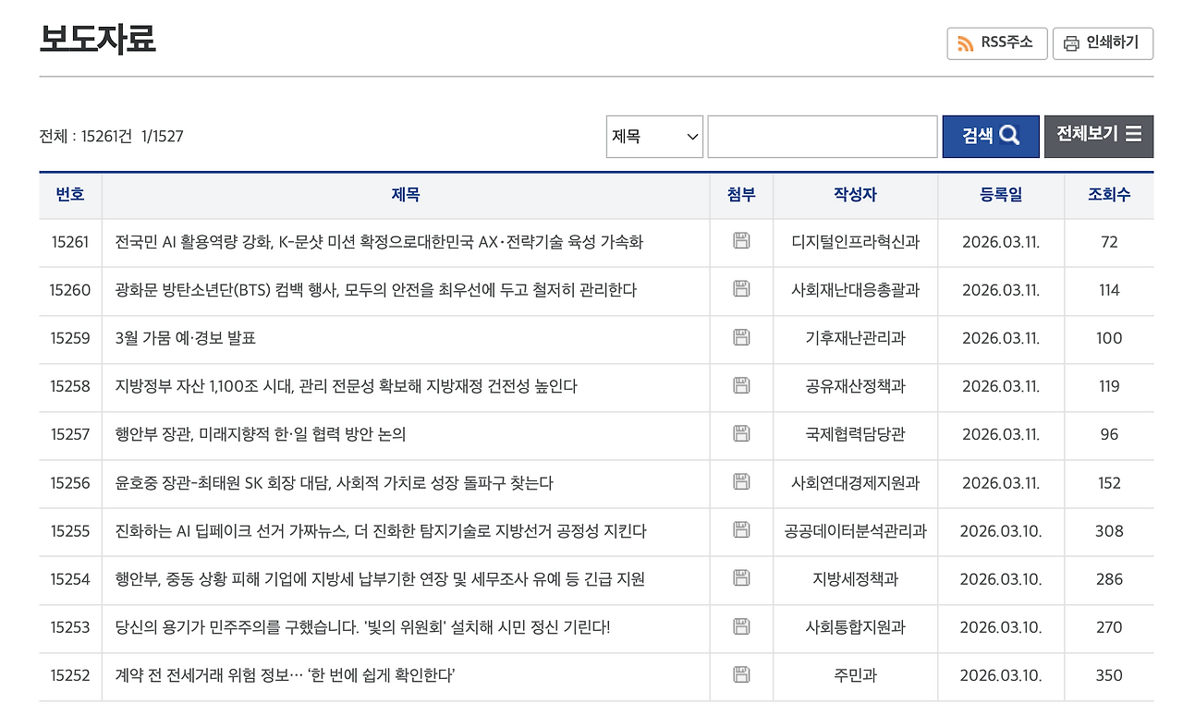Open the 제목 search field dropdown
Viewport: 1183px width, 715px height.
[x=654, y=136]
